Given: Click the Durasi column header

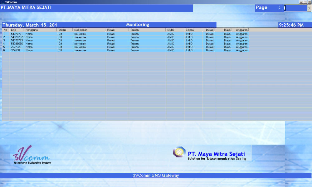Looking at the screenshot, I should (208, 30).
